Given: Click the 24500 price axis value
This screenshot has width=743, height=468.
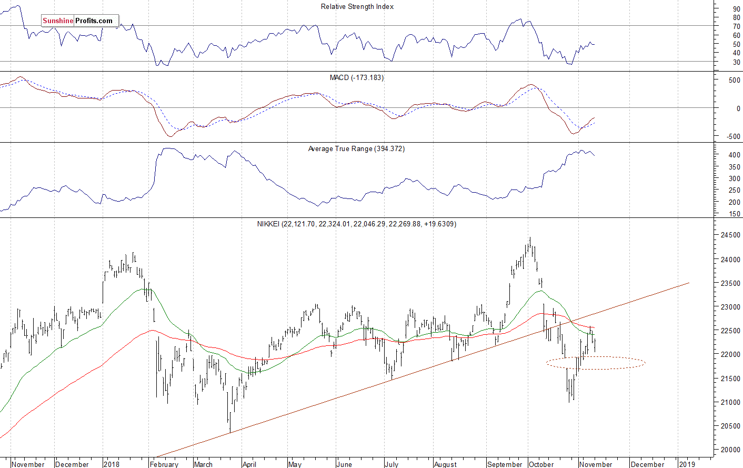Looking at the screenshot, I should click(730, 235).
